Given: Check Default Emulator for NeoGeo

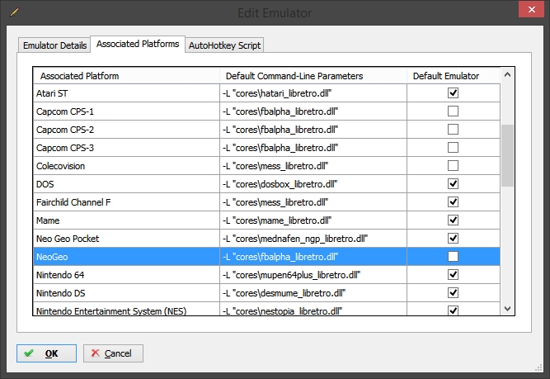Looking at the screenshot, I should (x=453, y=257).
